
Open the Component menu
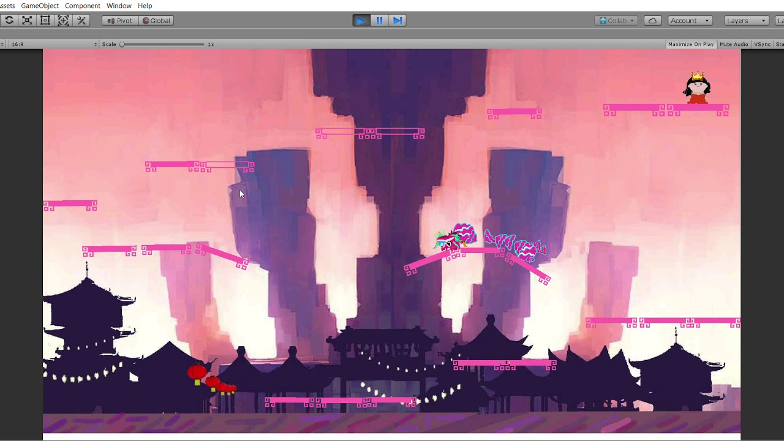point(83,6)
